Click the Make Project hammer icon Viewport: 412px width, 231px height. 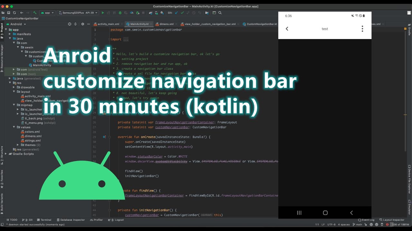(35, 13)
